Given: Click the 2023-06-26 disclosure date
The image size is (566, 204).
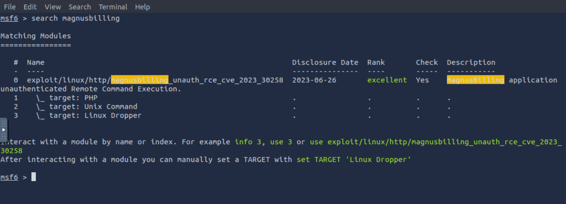Looking at the screenshot, I should (x=314, y=80).
